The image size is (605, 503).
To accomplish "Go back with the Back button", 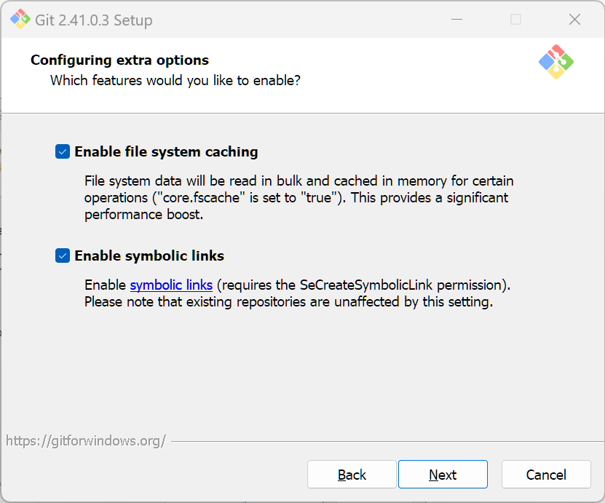I will point(352,475).
